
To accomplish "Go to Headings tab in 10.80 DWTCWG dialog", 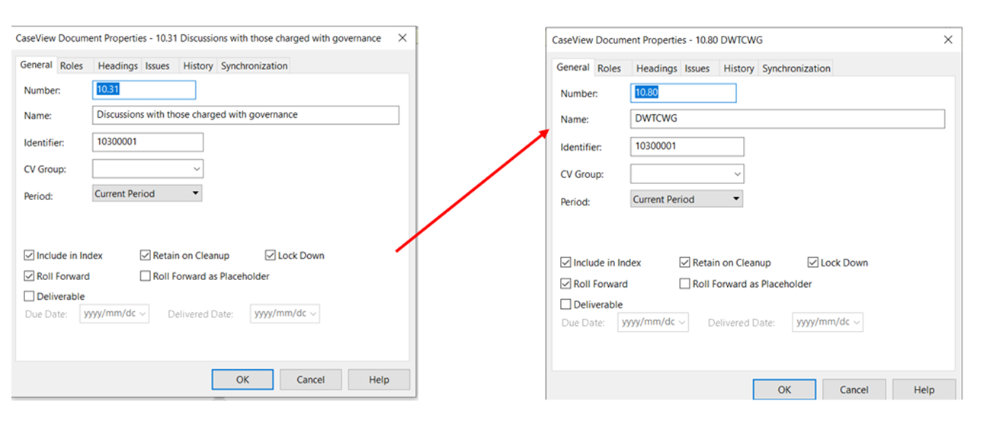I will coord(656,68).
